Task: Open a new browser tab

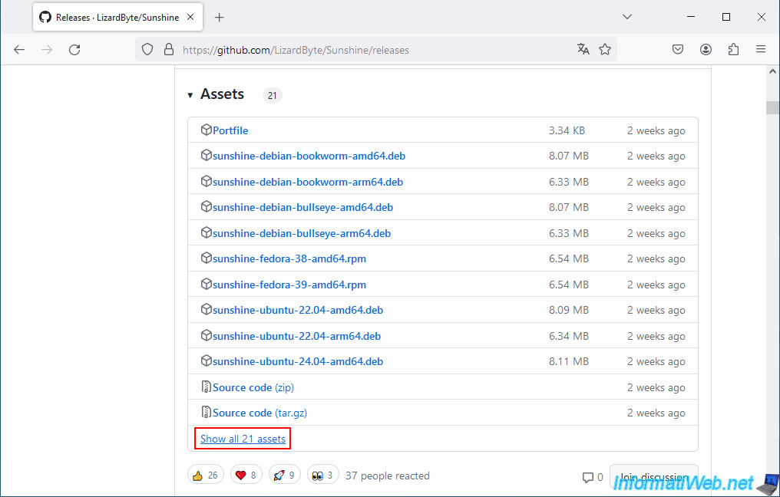Action: (220, 17)
